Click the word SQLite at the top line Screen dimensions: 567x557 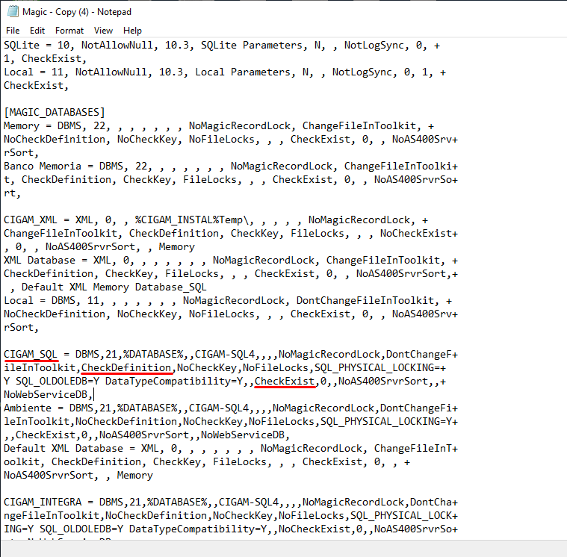pyautogui.click(x=22, y=46)
